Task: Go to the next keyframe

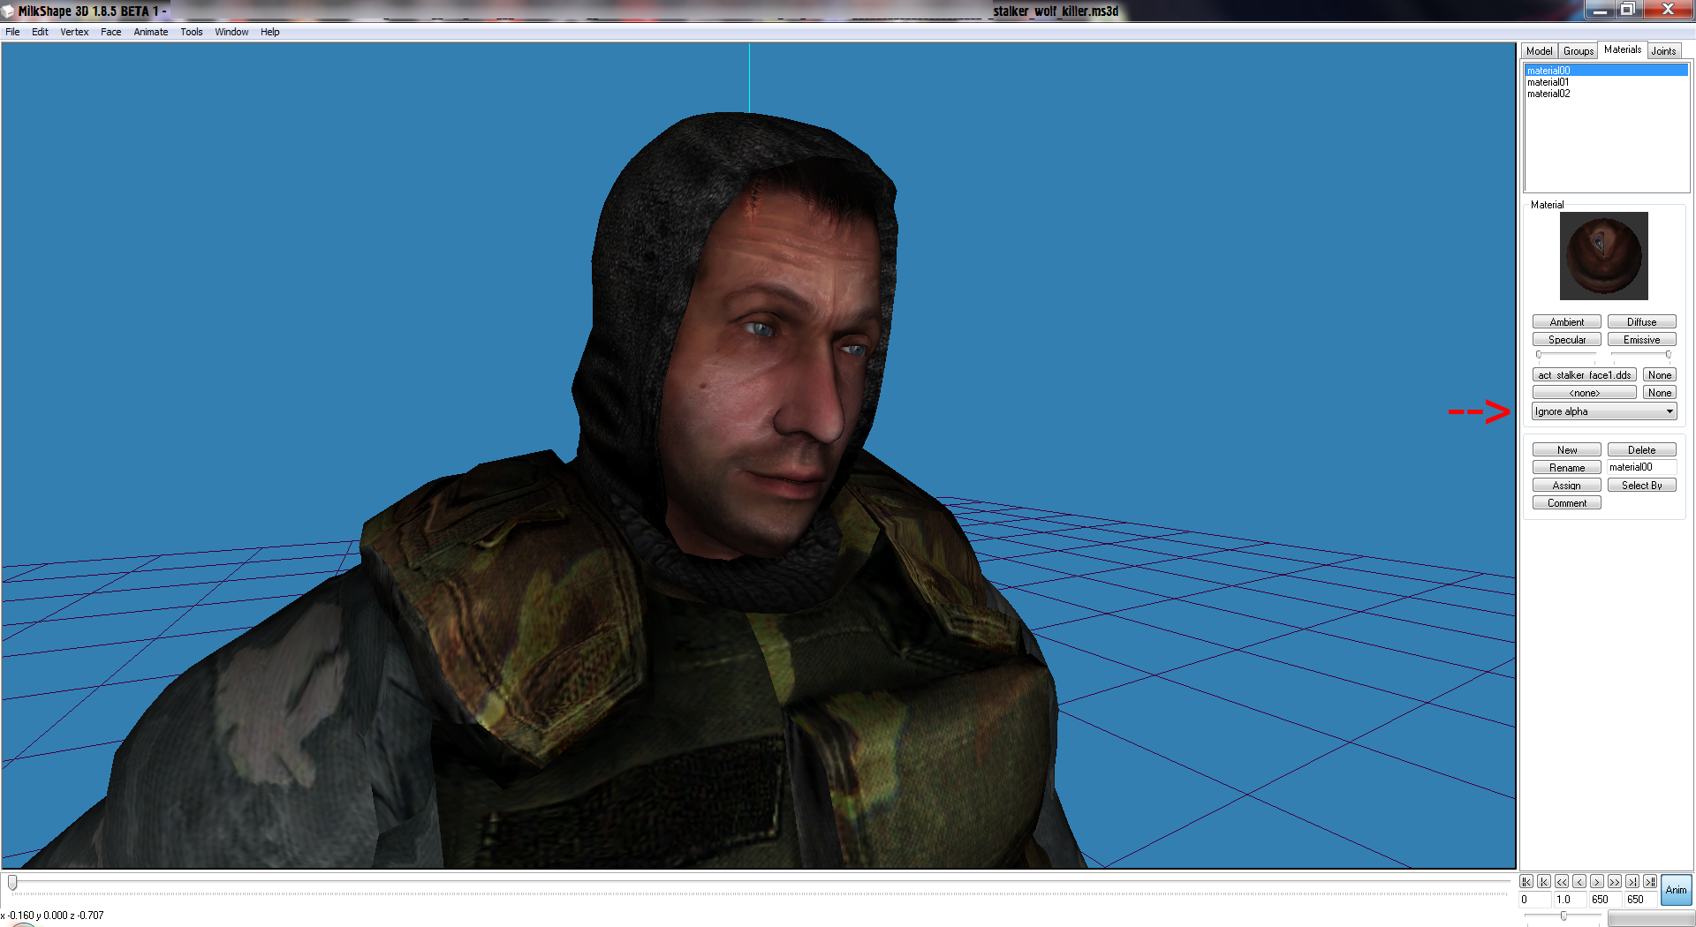Action: tap(1632, 882)
